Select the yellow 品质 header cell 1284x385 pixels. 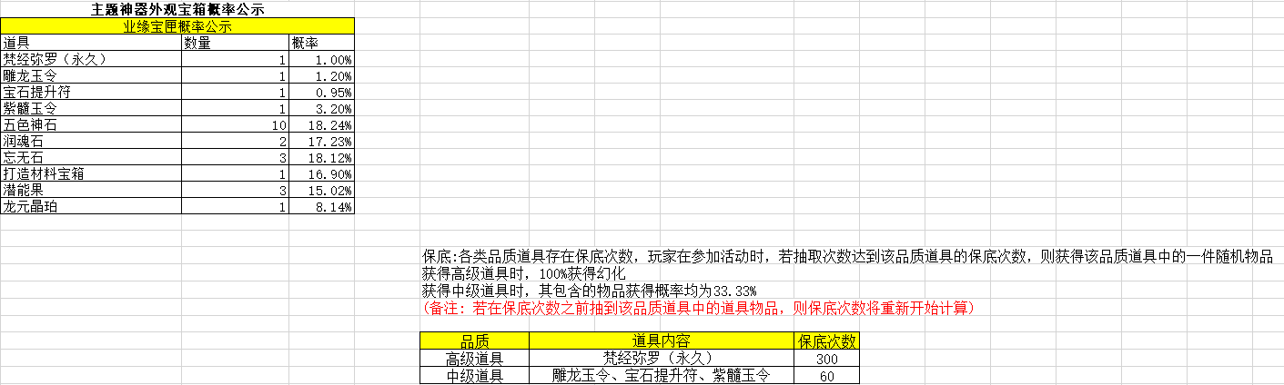pyautogui.click(x=474, y=341)
